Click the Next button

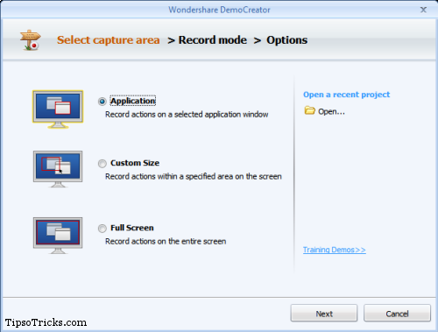[x=324, y=314]
